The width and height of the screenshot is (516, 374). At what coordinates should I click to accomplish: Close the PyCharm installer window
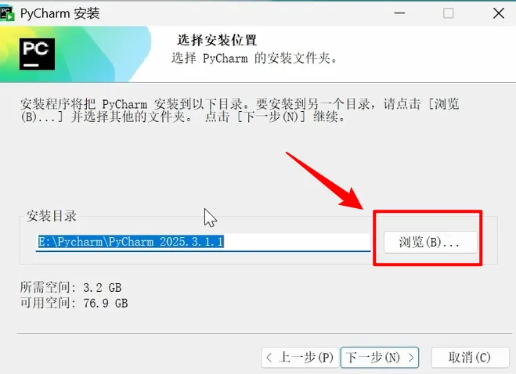point(499,13)
